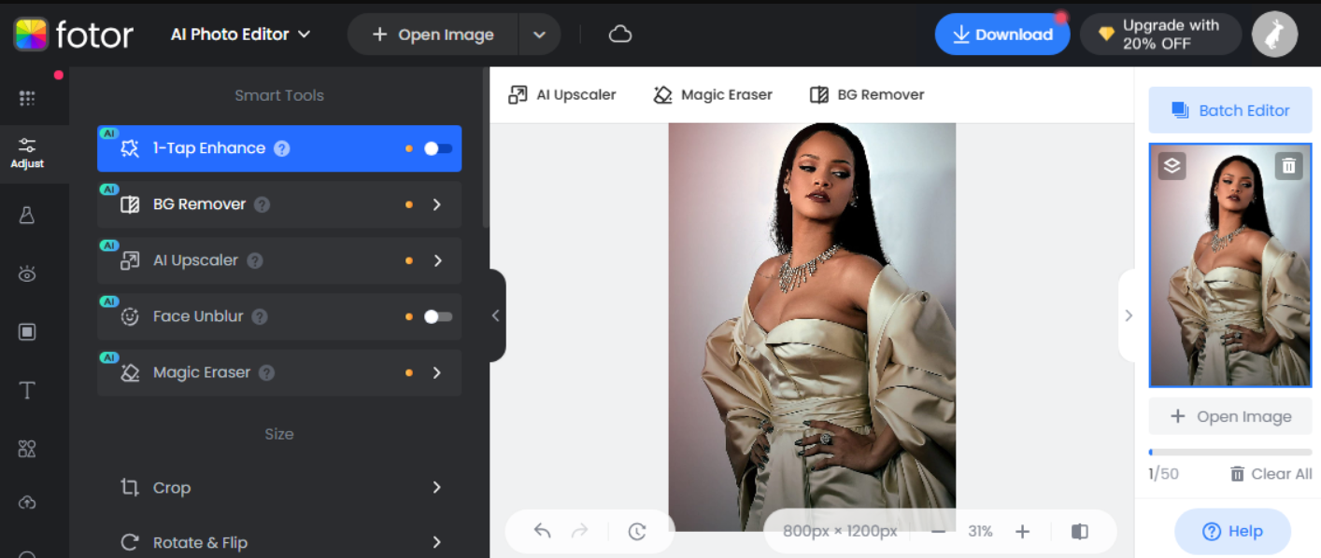
Task: Open the Batch Editor
Action: pos(1230,110)
